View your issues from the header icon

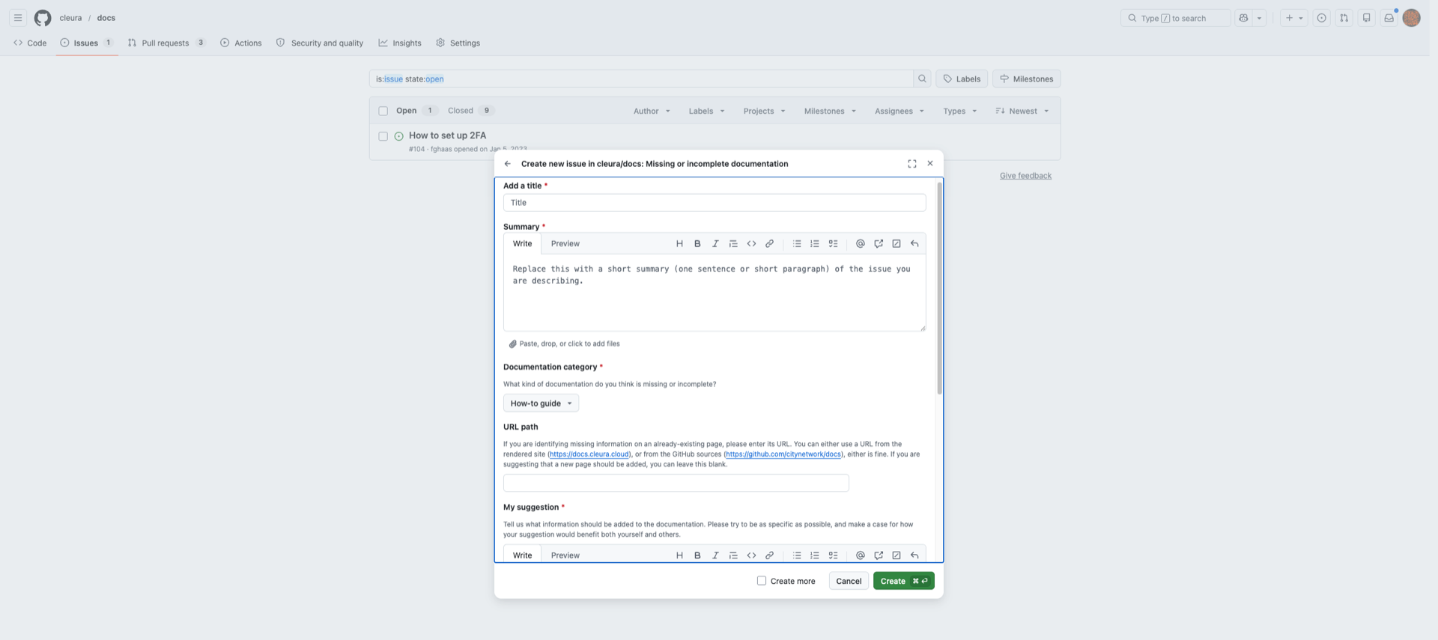click(x=1322, y=18)
